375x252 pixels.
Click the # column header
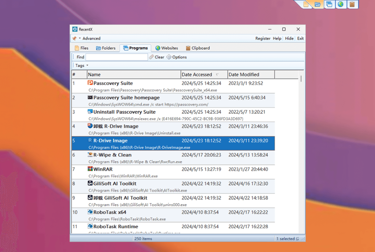(x=79, y=75)
